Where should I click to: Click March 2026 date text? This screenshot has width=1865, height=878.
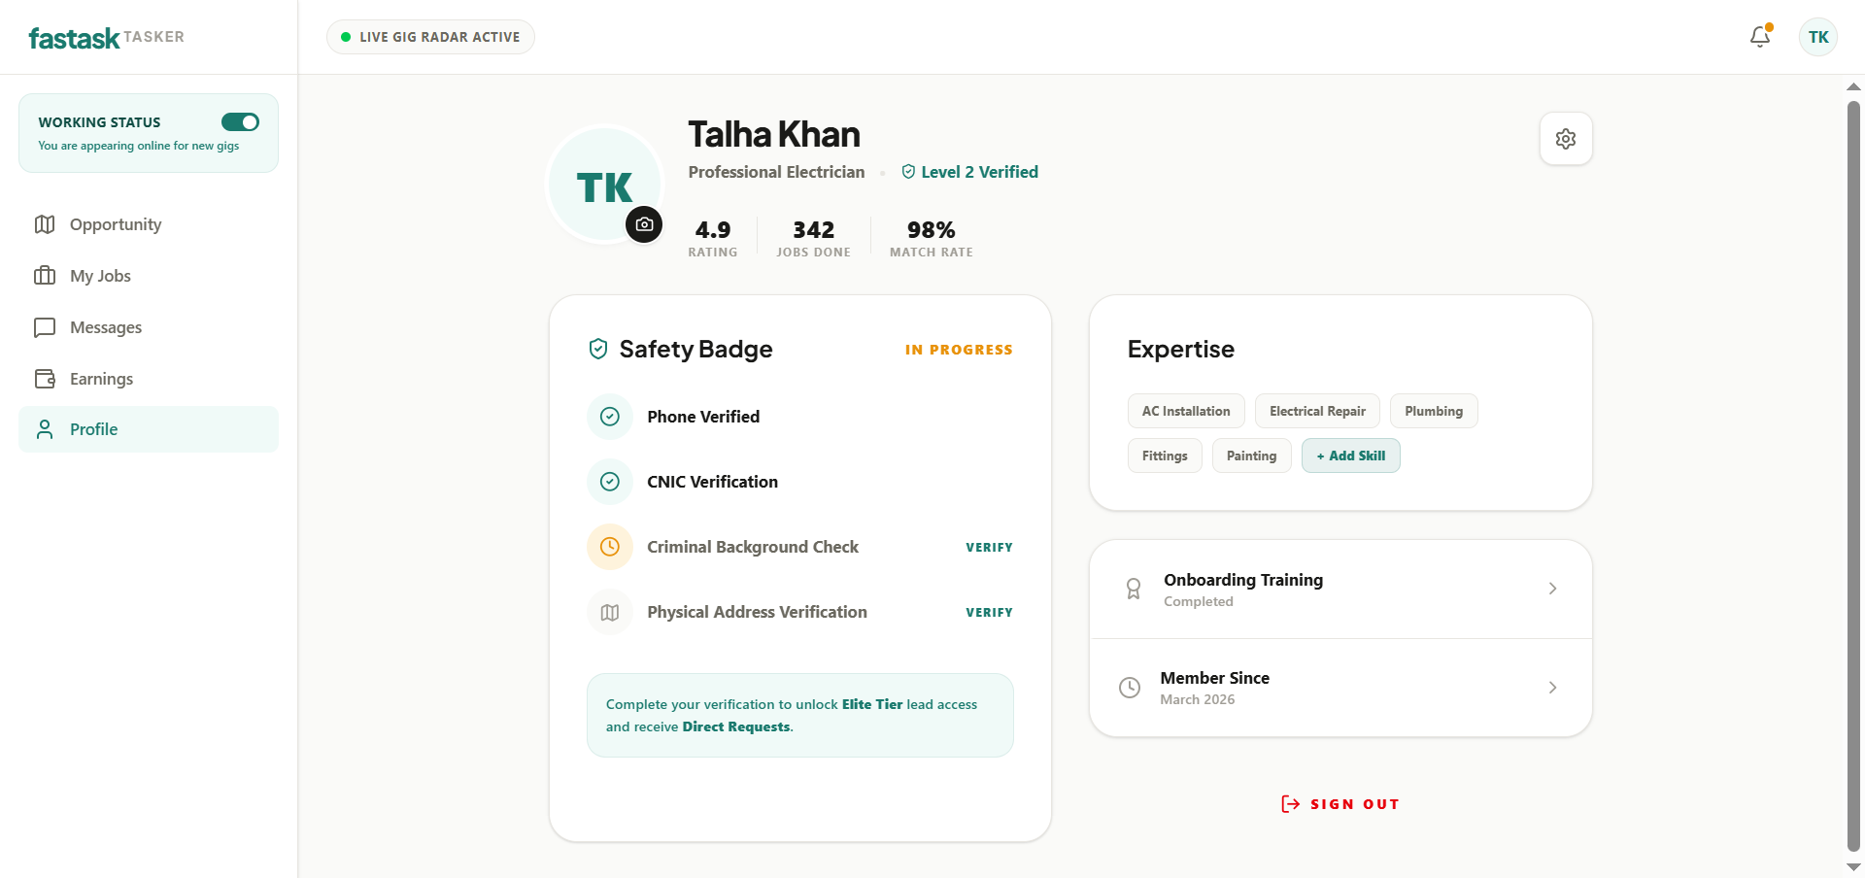point(1198,699)
